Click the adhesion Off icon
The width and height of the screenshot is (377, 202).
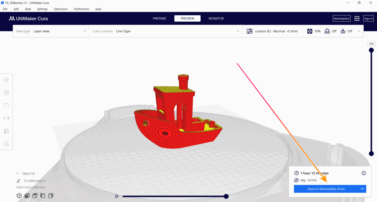pyautogui.click(x=343, y=31)
